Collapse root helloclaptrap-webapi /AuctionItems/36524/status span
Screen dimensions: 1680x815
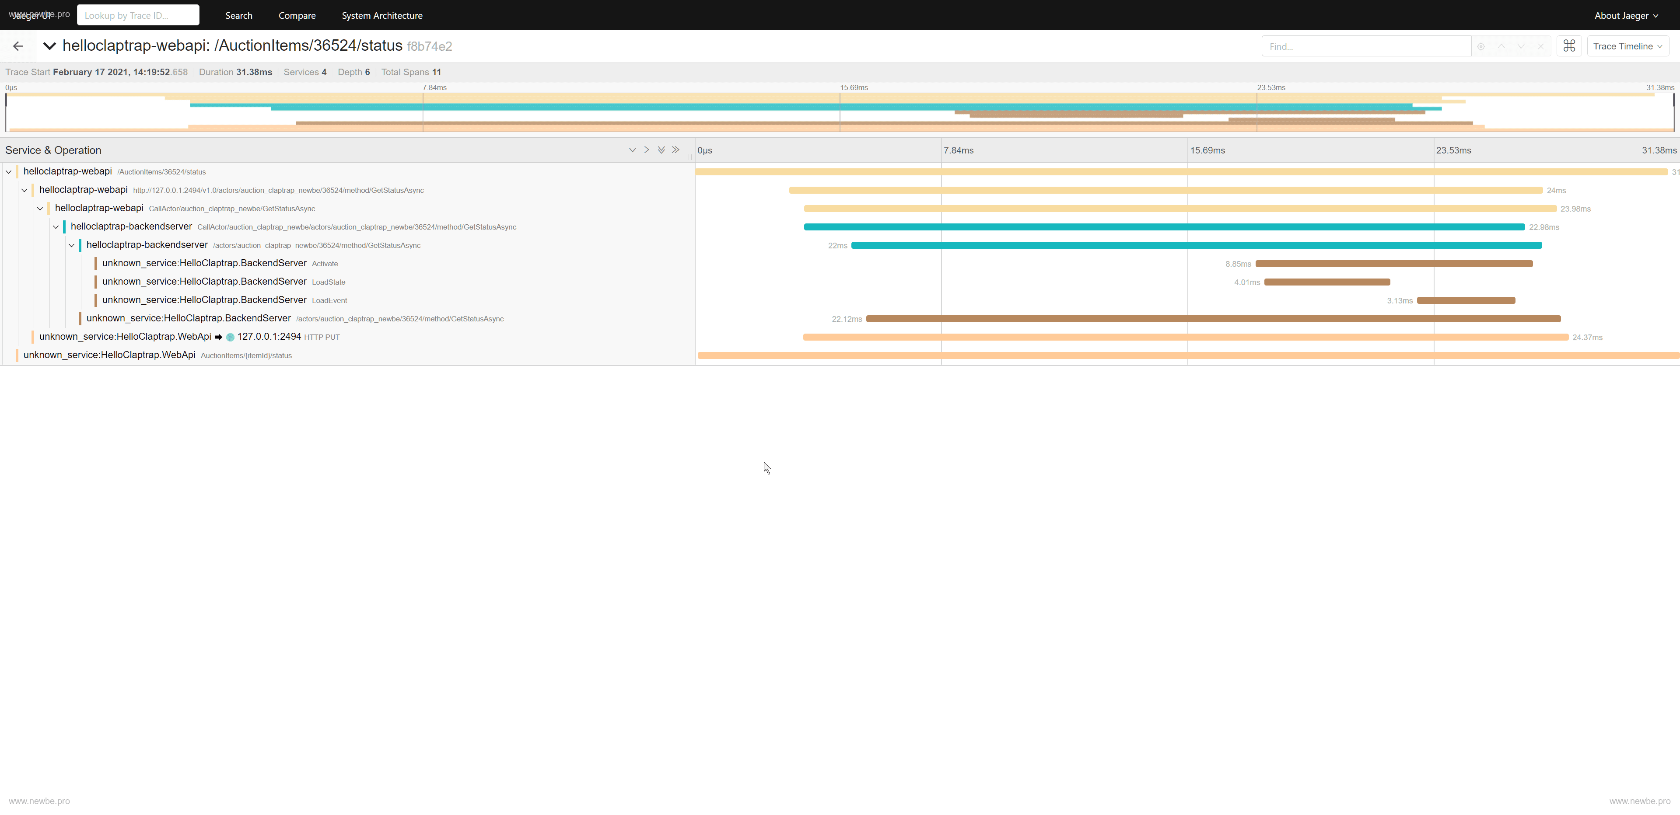(8, 172)
